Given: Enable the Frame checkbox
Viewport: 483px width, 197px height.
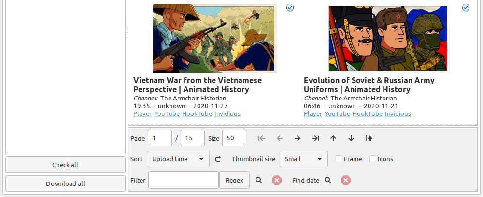Looking at the screenshot, I should [x=339, y=159].
